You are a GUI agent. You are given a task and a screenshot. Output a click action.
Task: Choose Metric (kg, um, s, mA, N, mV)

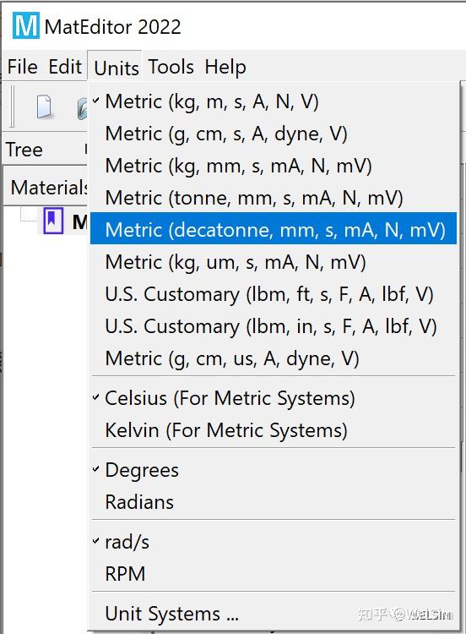(274, 261)
